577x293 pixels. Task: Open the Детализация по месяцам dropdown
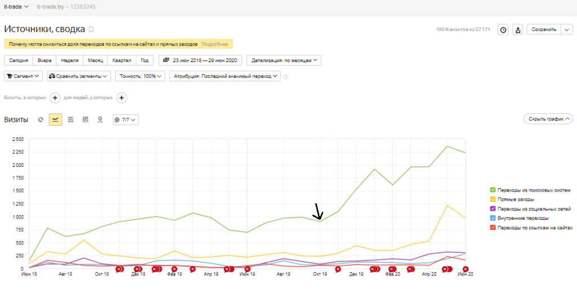284,60
